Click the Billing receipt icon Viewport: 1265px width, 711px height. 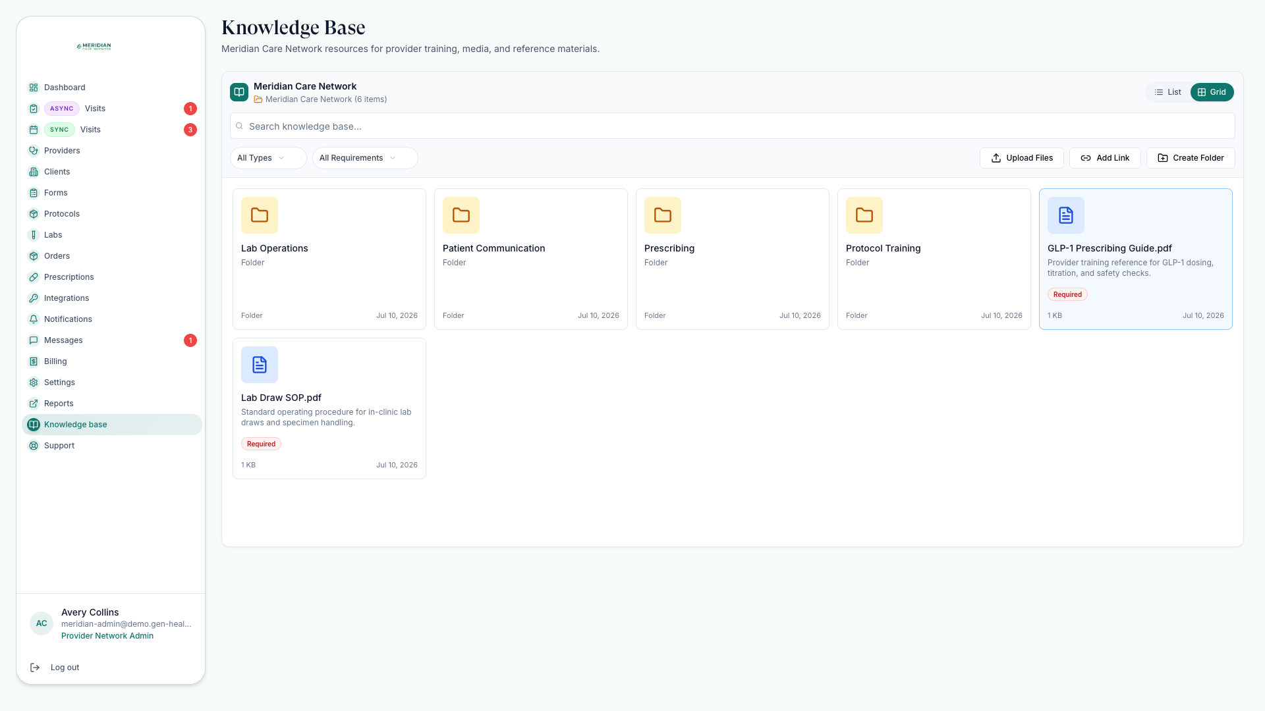pos(34,361)
